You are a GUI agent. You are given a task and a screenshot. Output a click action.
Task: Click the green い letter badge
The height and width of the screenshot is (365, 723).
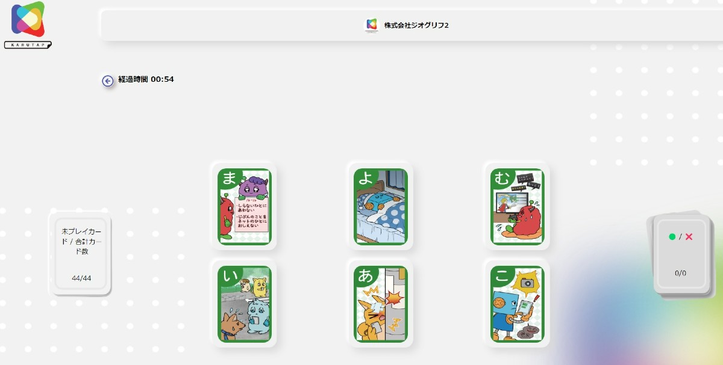point(230,276)
